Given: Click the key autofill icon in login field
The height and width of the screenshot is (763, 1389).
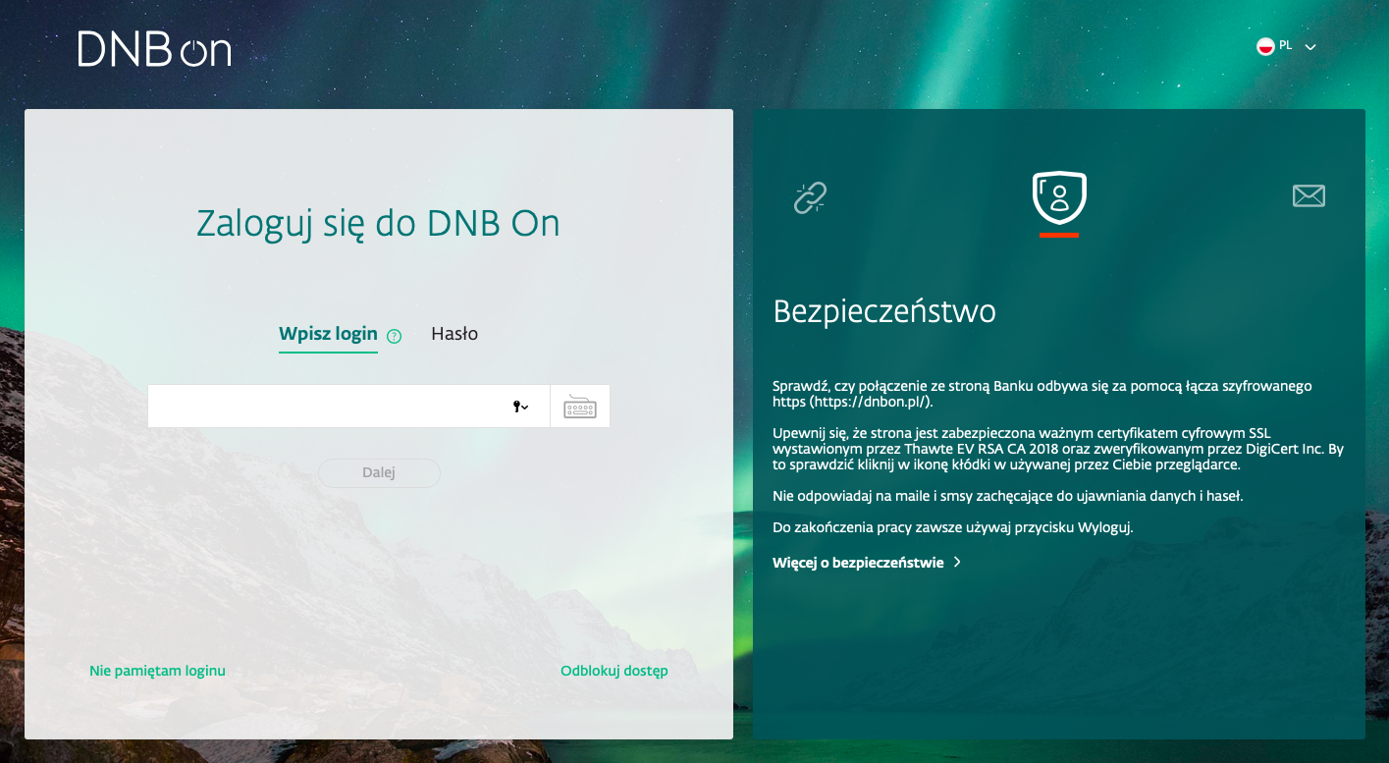Looking at the screenshot, I should pyautogui.click(x=520, y=407).
